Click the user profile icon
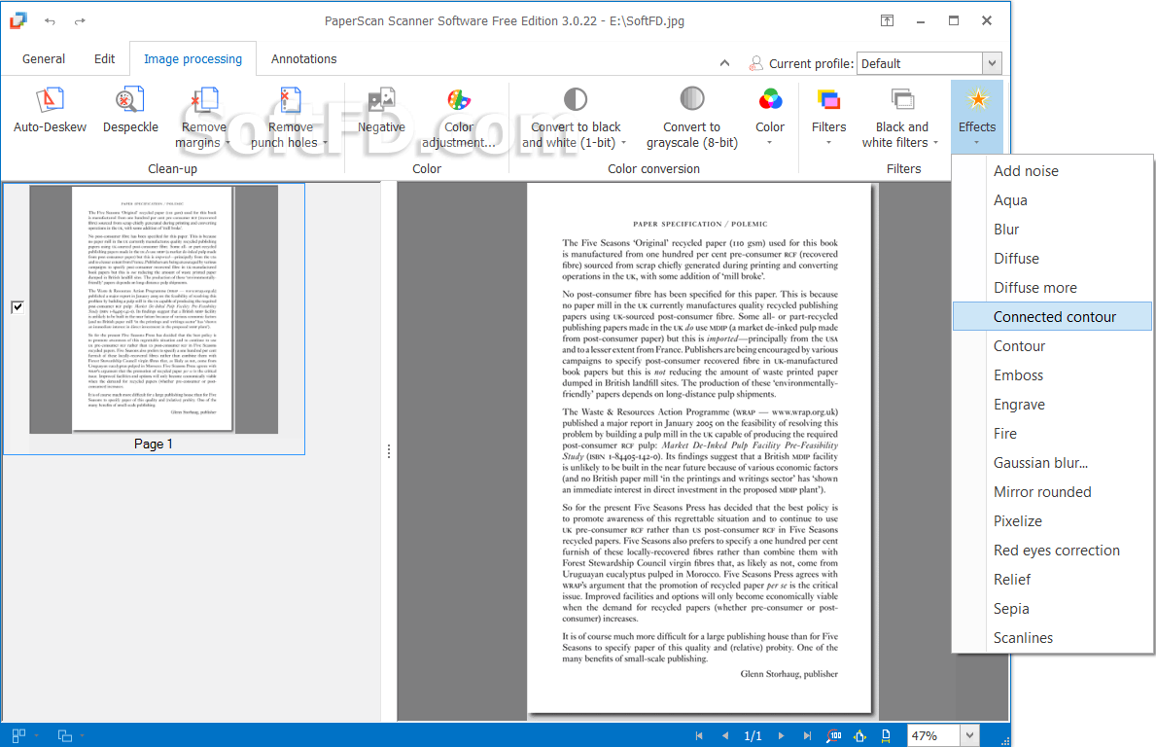Image resolution: width=1156 pixels, height=747 pixels. (755, 63)
